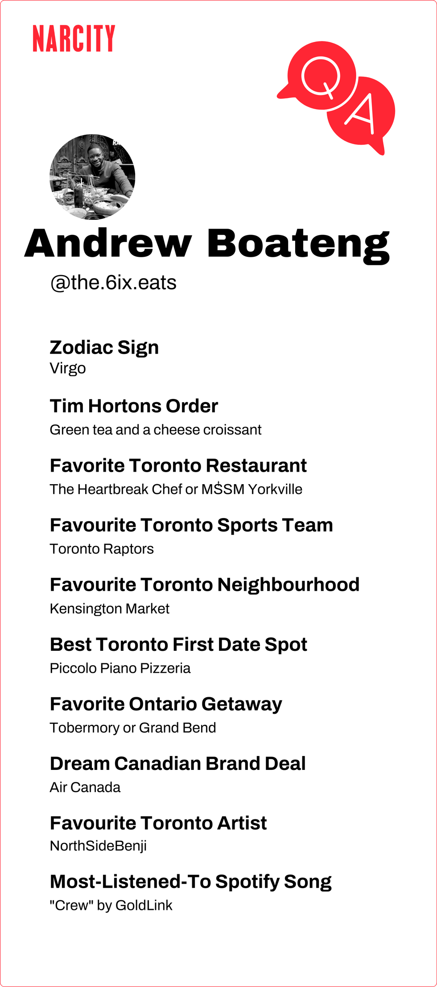Open Andrew Boateng's circular profile photo

tap(92, 177)
